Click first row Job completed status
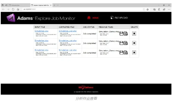Viewport: 173px width, 101px height. pos(89,34)
